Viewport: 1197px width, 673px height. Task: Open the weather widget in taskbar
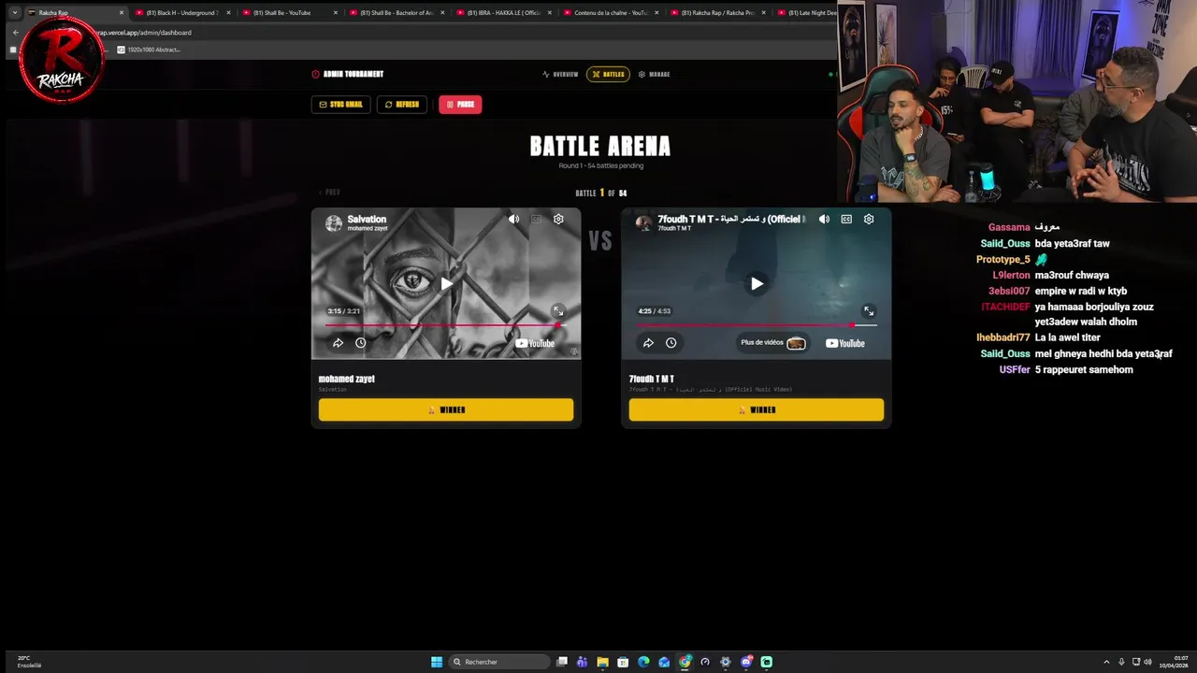(28, 662)
